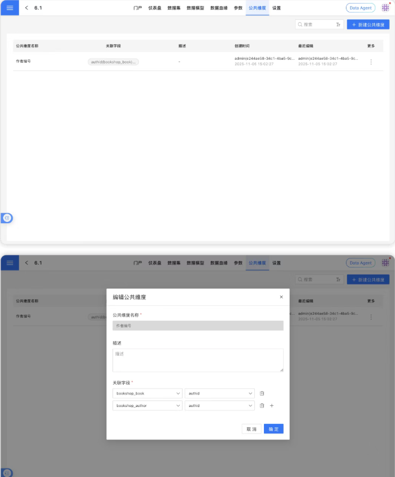Toggle the Tr case-match icon in the undimmed search box
The height and width of the screenshot is (477, 395).
pyautogui.click(x=338, y=25)
